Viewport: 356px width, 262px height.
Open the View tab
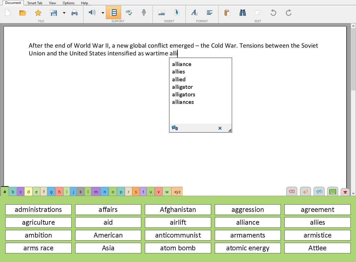pyautogui.click(x=52, y=3)
